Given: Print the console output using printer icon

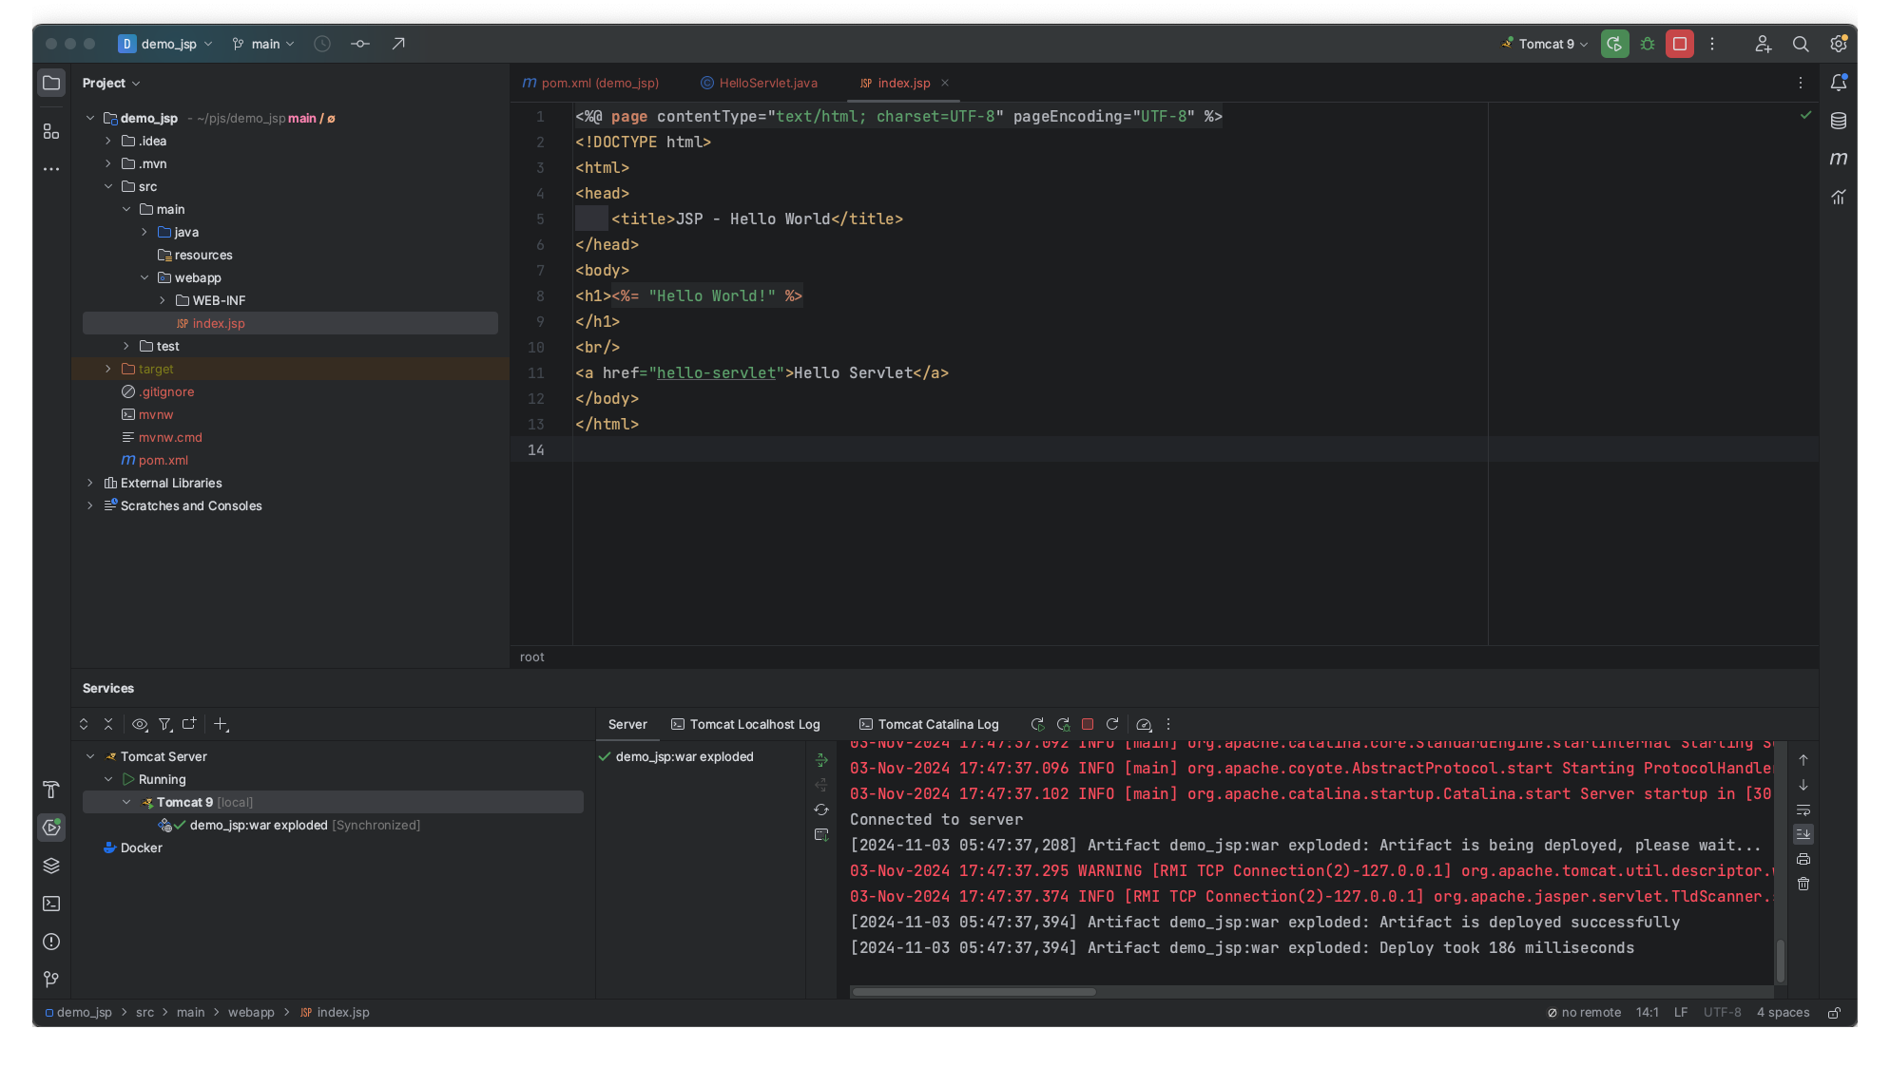Looking at the screenshot, I should click(1803, 859).
